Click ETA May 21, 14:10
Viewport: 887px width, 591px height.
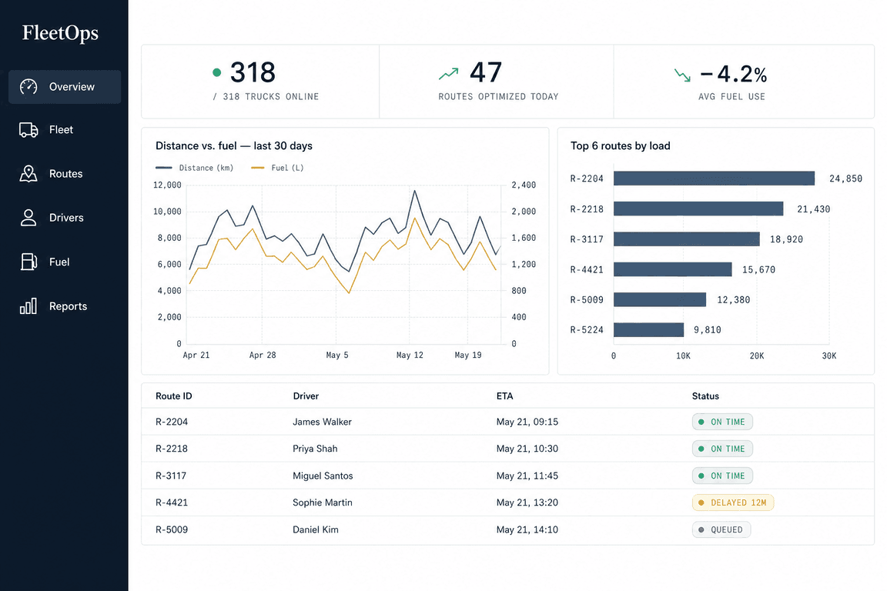point(527,529)
